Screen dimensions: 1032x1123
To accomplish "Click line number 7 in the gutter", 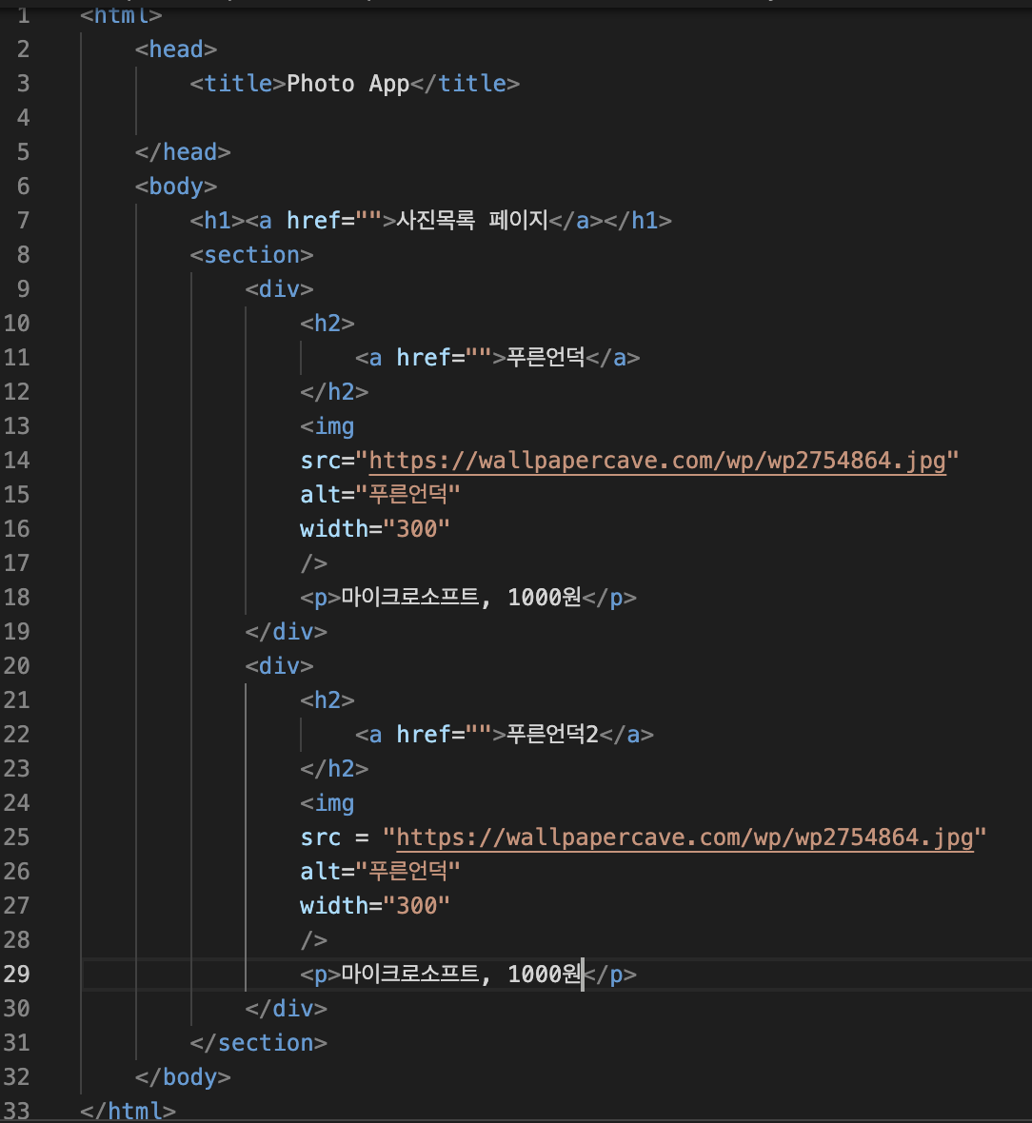I will pos(23,221).
